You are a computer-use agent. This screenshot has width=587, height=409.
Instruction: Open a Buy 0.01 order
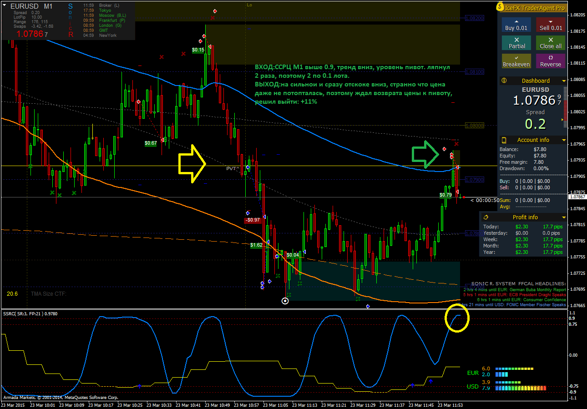point(516,25)
